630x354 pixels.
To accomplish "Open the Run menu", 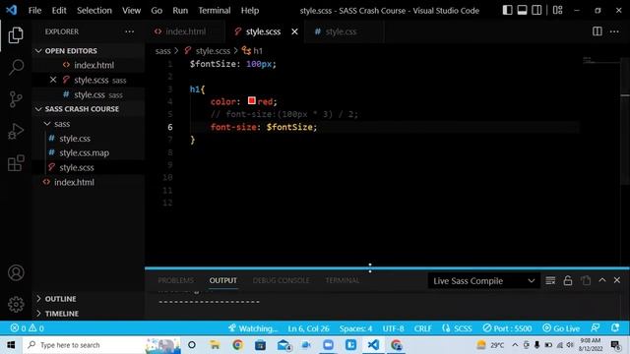I will [x=180, y=11].
